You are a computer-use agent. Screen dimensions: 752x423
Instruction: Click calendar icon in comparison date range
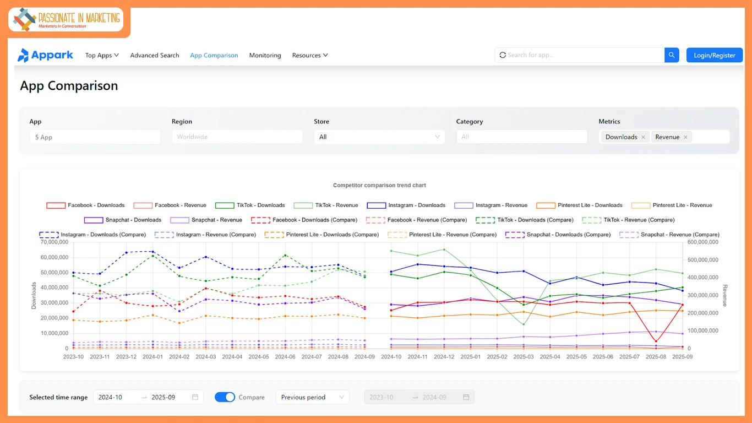tap(466, 397)
